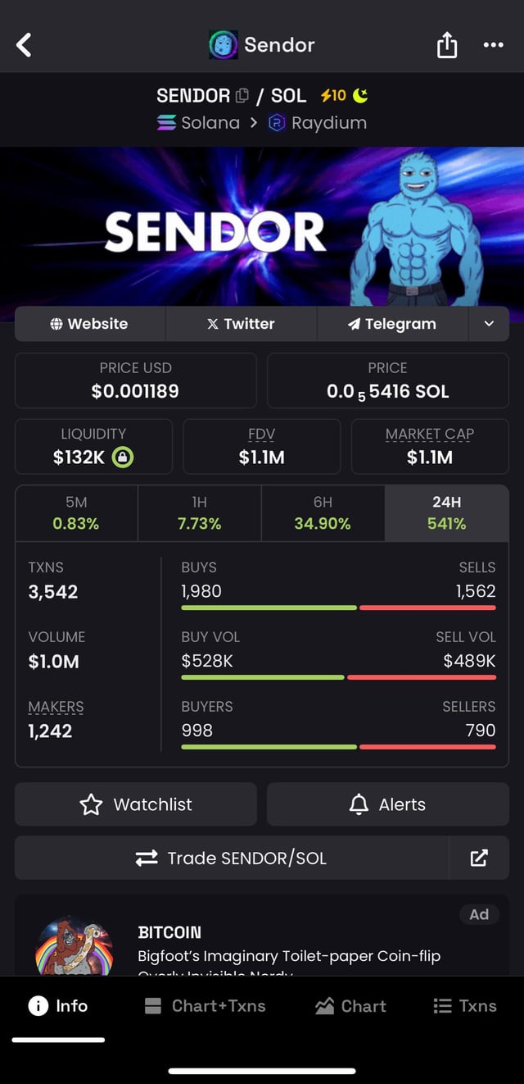
Task: Tap the liquidity locked padlock icon
Action: [x=123, y=458]
